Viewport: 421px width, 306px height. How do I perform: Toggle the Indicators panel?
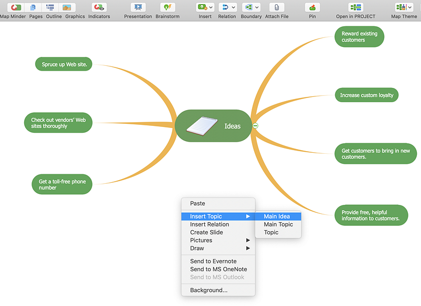tap(99, 7)
